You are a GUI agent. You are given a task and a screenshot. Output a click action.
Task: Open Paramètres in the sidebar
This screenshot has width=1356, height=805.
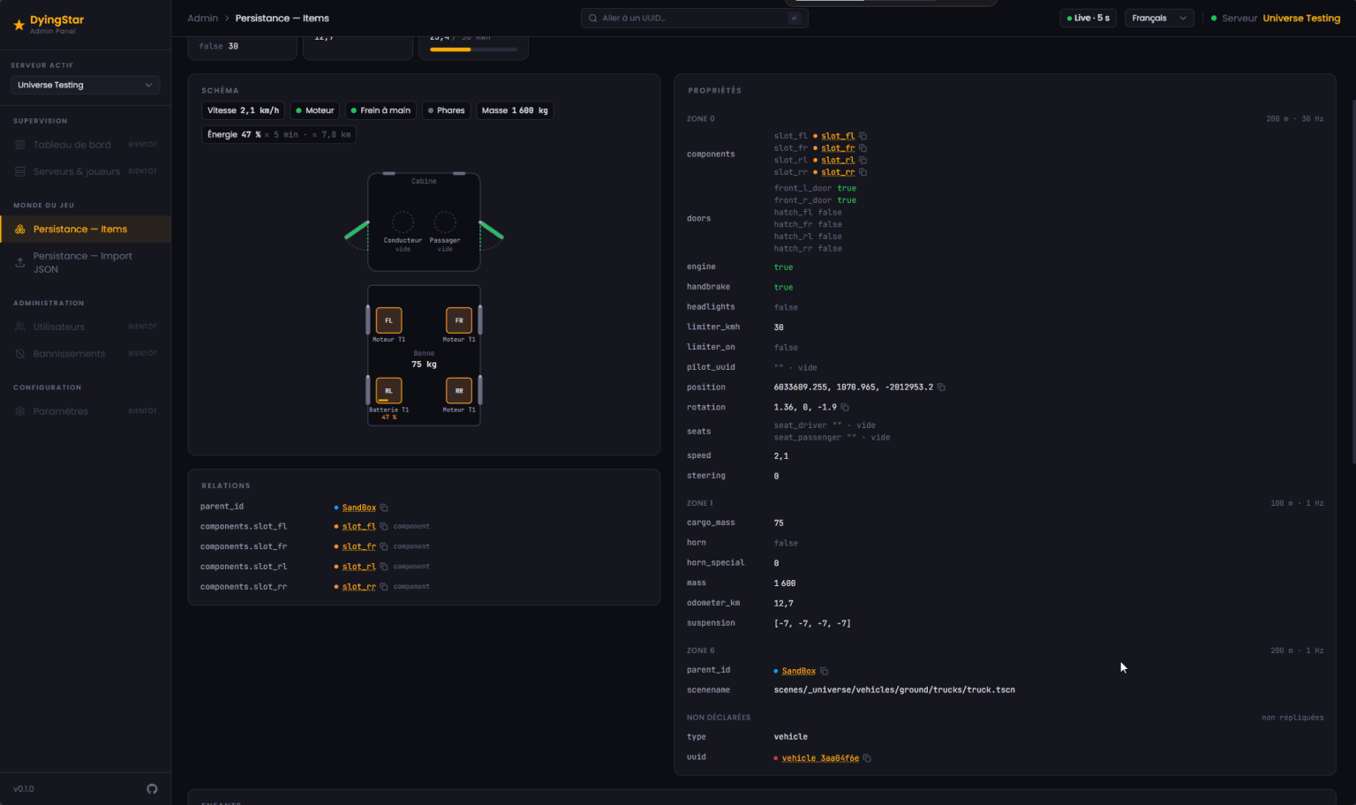[x=86, y=411]
